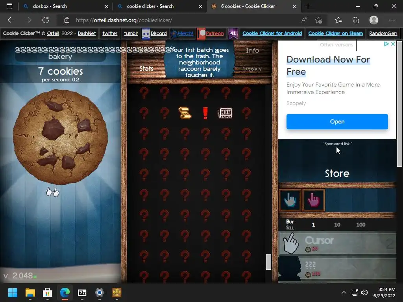Add this page to favorites
Viewport: 403px width, 302px height.
(x=319, y=20)
